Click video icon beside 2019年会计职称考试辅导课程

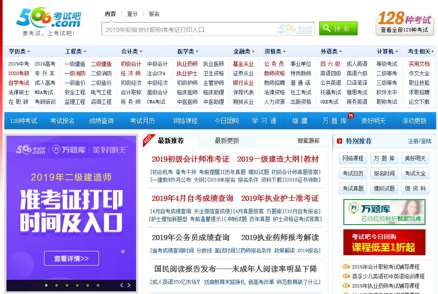pos(346,267)
